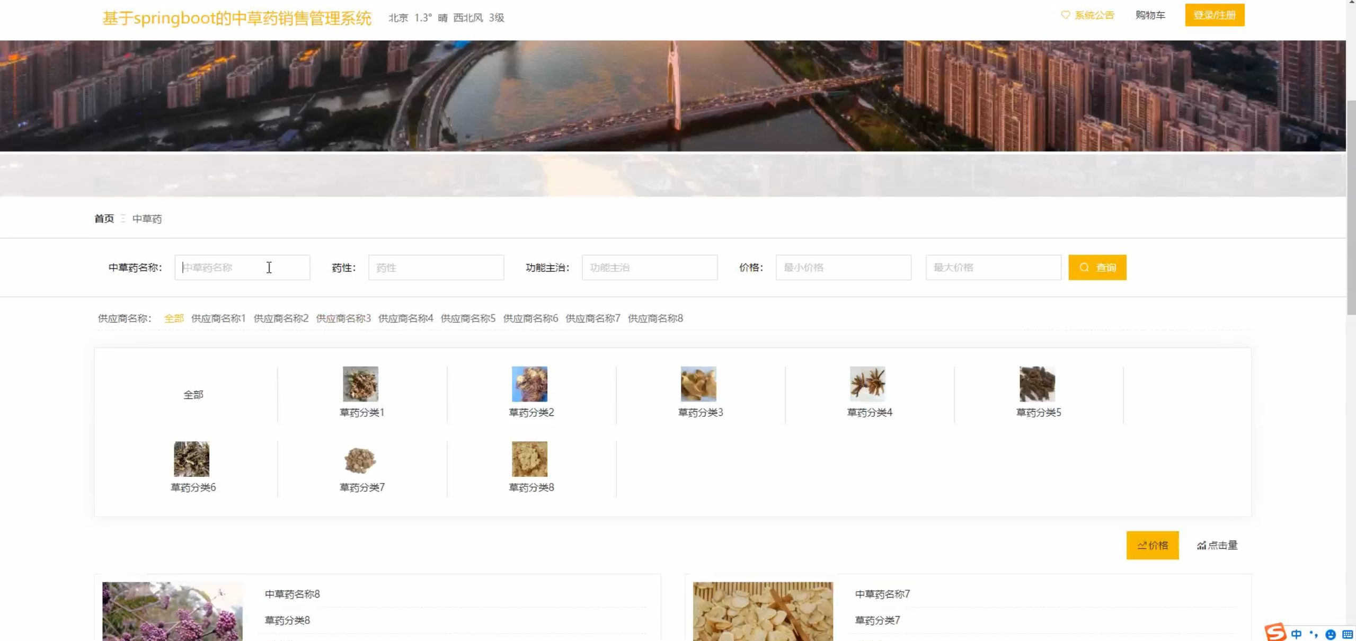Open the 购物车 page
Viewport: 1356px width, 641px height.
(x=1150, y=15)
